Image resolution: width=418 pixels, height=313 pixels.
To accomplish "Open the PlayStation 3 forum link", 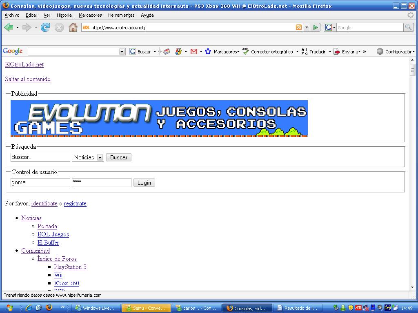I will click(70, 267).
